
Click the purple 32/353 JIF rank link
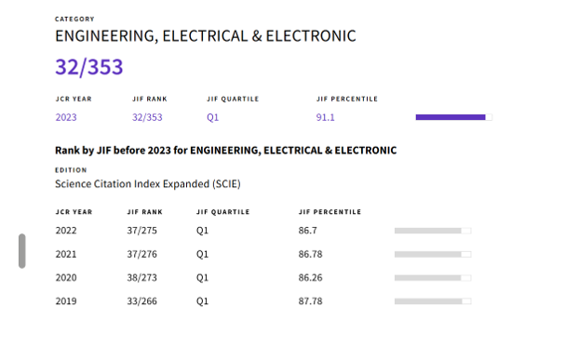coord(147,117)
